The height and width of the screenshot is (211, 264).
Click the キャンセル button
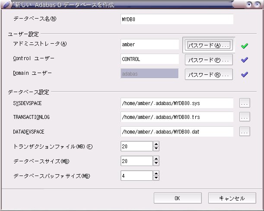(x=232, y=198)
